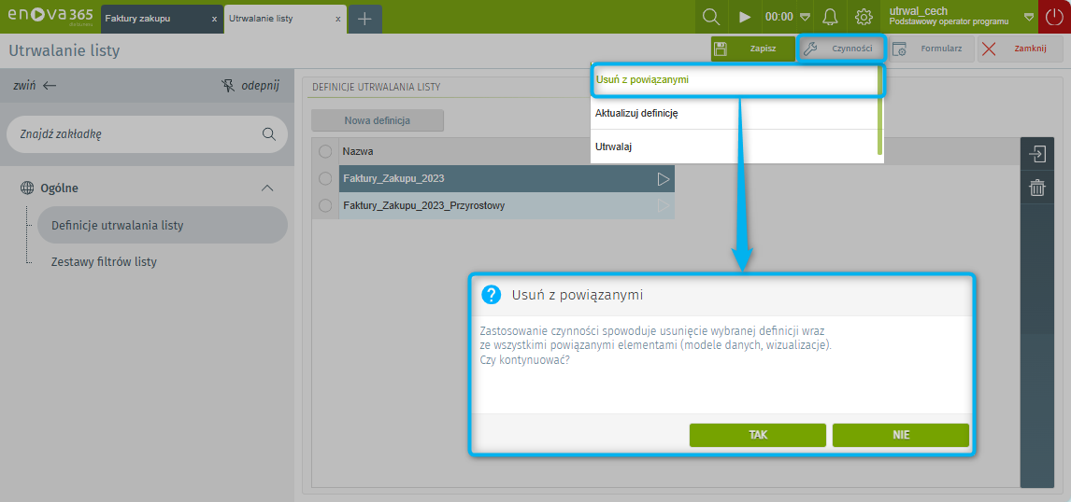The height and width of the screenshot is (502, 1071).
Task: Click the open record arrow icon on right panel
Action: tap(1036, 154)
